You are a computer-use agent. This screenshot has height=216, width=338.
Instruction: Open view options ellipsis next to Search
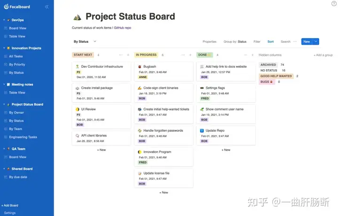[x=295, y=41]
